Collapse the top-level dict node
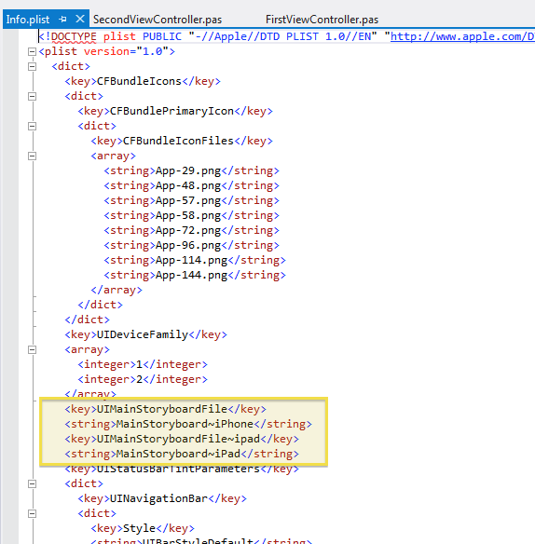Viewport: 535px width, 544px height. click(32, 67)
